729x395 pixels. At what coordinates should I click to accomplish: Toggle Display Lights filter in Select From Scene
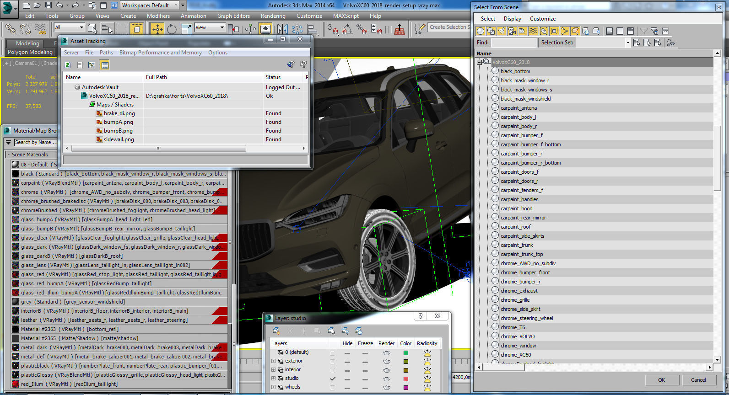502,31
